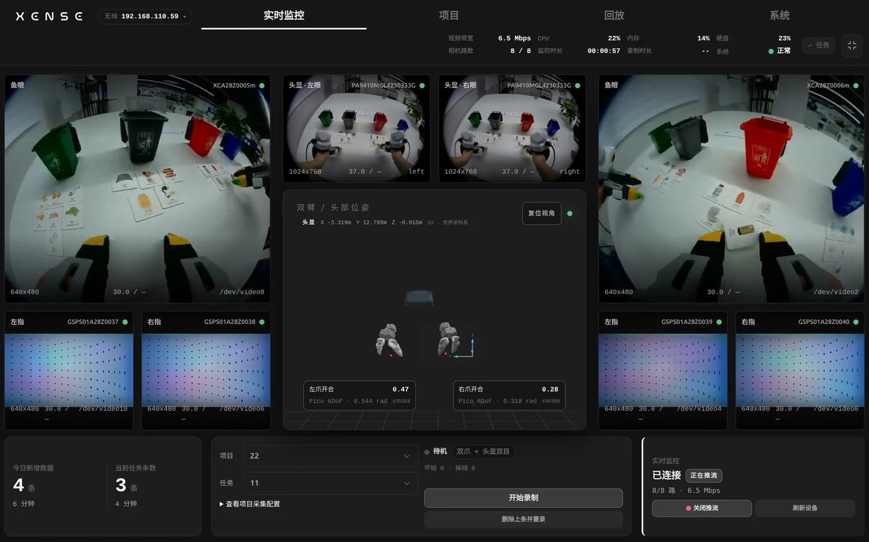Viewport: 869px width, 542px height.
Task: Click the green status dot beside XCA28Z0006m
Action: click(856, 86)
